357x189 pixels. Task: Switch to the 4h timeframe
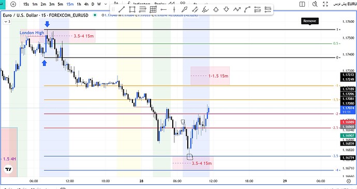86,4
